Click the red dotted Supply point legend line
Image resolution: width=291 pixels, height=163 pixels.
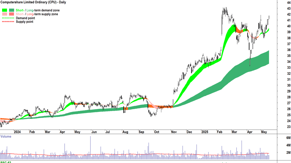[8, 22]
